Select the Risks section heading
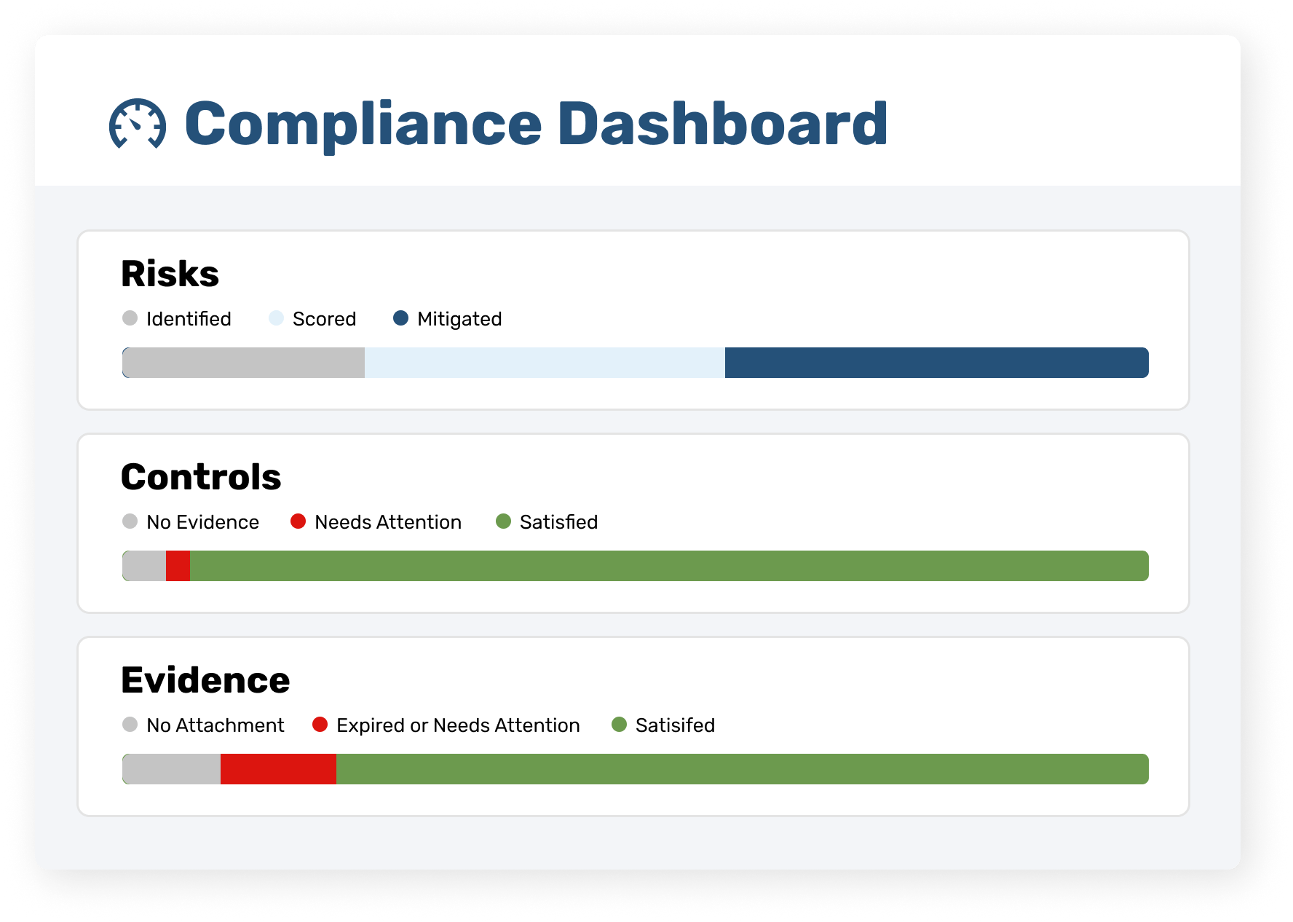This screenshot has height=922, width=1293. coord(170,274)
